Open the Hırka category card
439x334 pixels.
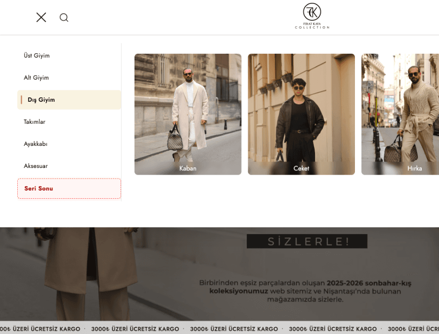[401, 114]
